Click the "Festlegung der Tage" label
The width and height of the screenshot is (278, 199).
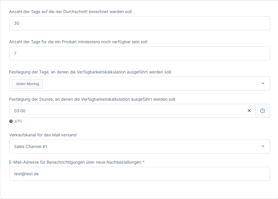tap(90, 72)
